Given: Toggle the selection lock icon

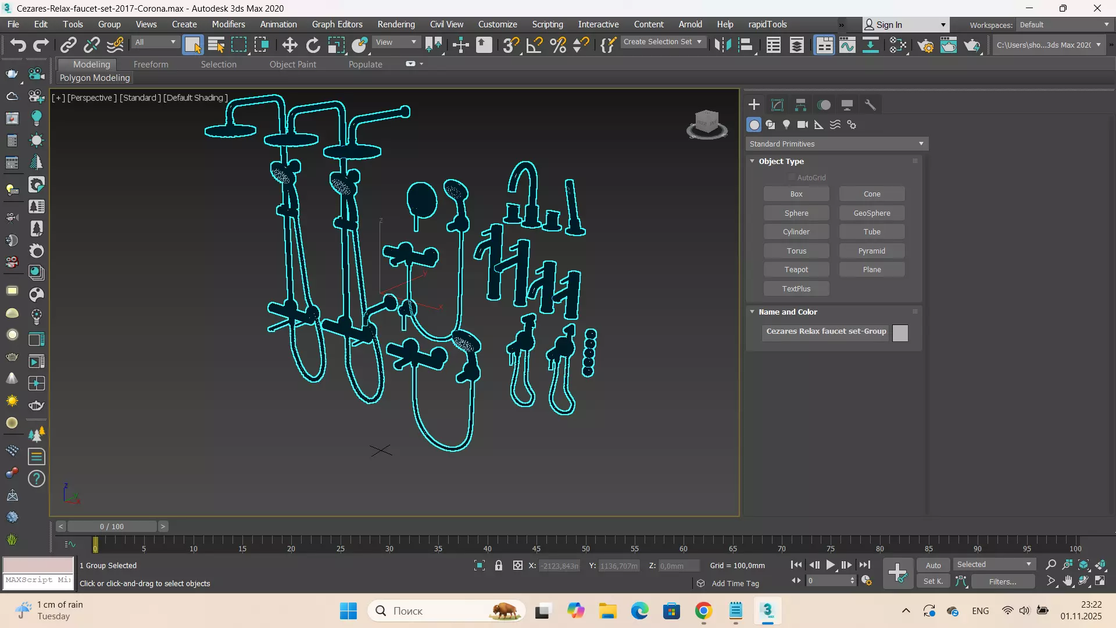Looking at the screenshot, I should click(x=499, y=565).
